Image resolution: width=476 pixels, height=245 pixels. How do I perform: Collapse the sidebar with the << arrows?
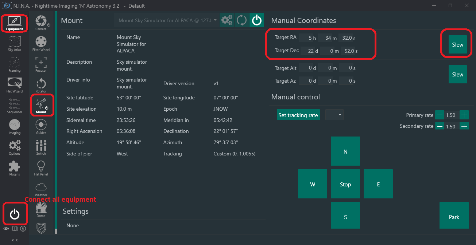pyautogui.click(x=15, y=240)
